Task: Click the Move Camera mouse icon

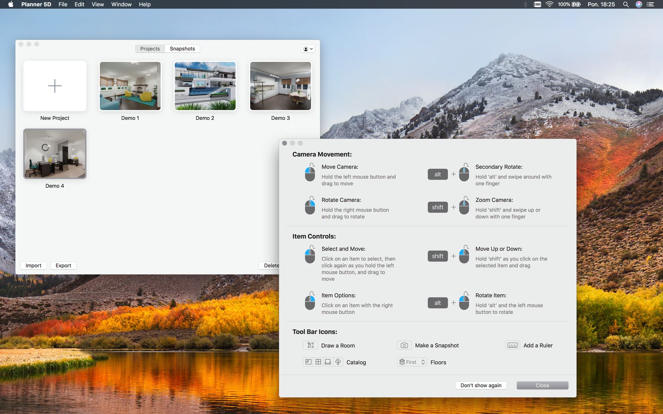Action: click(x=310, y=172)
